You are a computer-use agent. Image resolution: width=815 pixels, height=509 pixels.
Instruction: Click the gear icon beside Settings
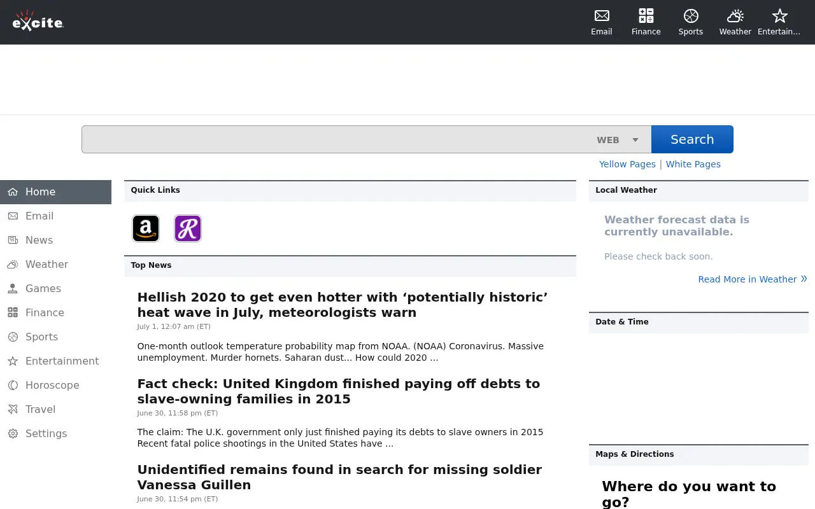point(13,434)
